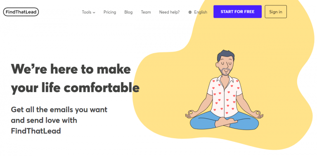The height and width of the screenshot is (156, 317).
Task: Click the START FOR FREE button
Action: tap(238, 12)
